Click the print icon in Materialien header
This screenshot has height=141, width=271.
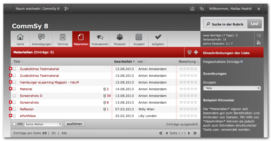tap(189, 52)
